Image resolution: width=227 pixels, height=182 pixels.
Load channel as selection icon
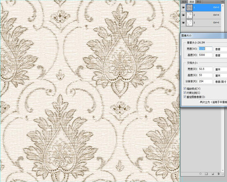pos(200,173)
